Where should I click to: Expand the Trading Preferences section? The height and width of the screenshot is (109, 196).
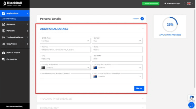click(x=143, y=98)
